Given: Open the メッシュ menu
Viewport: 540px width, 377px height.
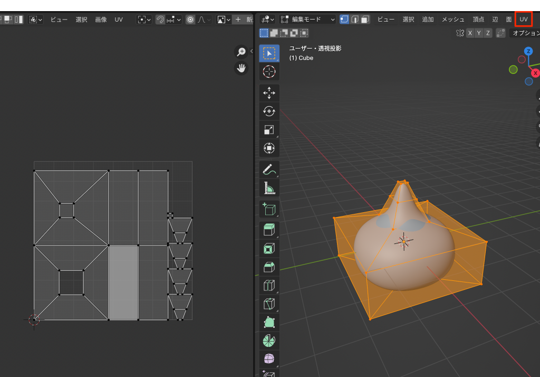Looking at the screenshot, I should (453, 20).
